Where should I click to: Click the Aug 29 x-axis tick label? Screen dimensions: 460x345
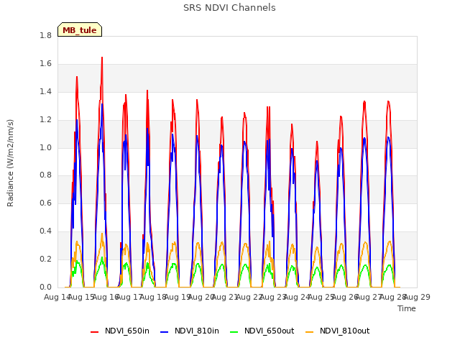(417, 297)
